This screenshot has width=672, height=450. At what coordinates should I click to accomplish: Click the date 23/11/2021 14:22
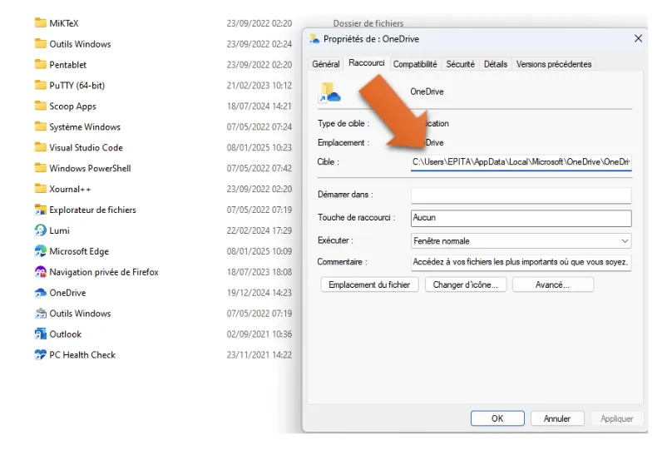coord(259,355)
